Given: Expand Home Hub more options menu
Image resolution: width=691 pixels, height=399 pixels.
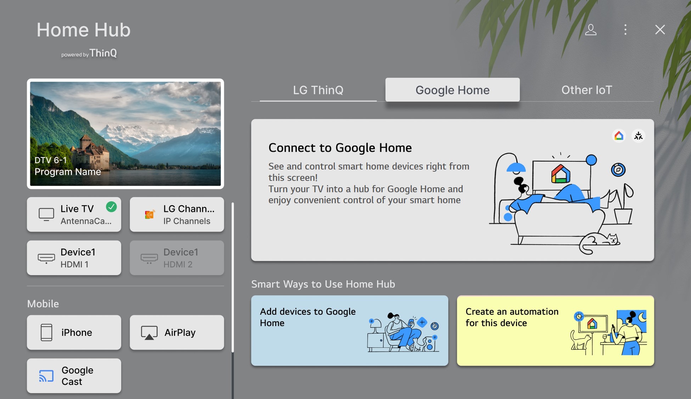Looking at the screenshot, I should [625, 29].
